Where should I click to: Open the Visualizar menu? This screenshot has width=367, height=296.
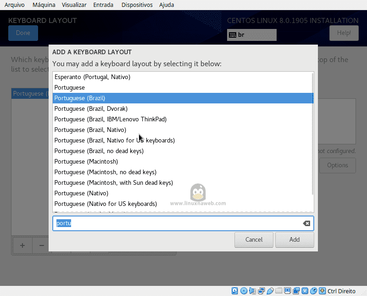74,5
